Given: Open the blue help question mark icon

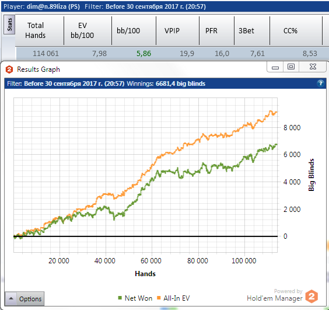Looking at the screenshot, I should click(x=320, y=83).
